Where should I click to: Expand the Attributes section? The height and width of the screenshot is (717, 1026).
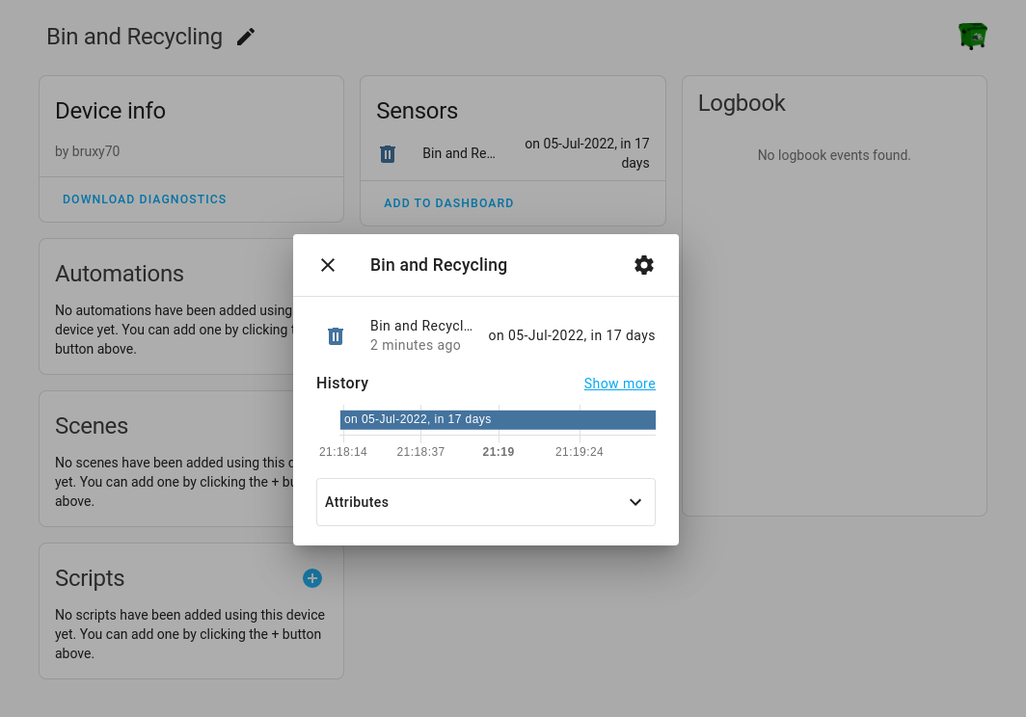click(357, 502)
